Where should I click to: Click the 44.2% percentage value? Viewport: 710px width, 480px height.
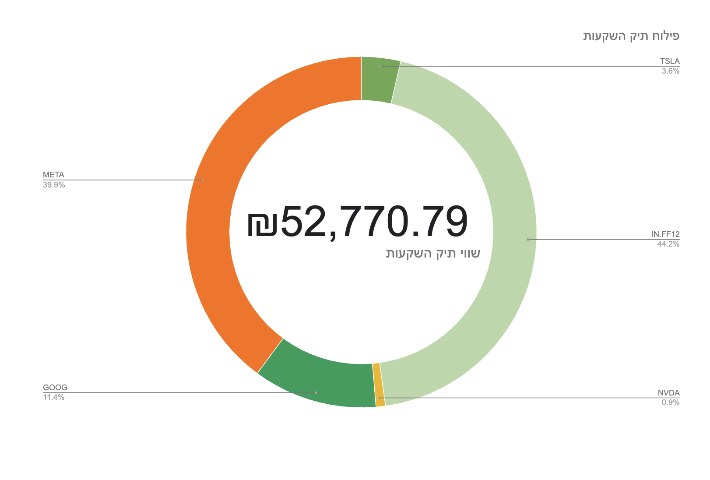click(x=668, y=244)
